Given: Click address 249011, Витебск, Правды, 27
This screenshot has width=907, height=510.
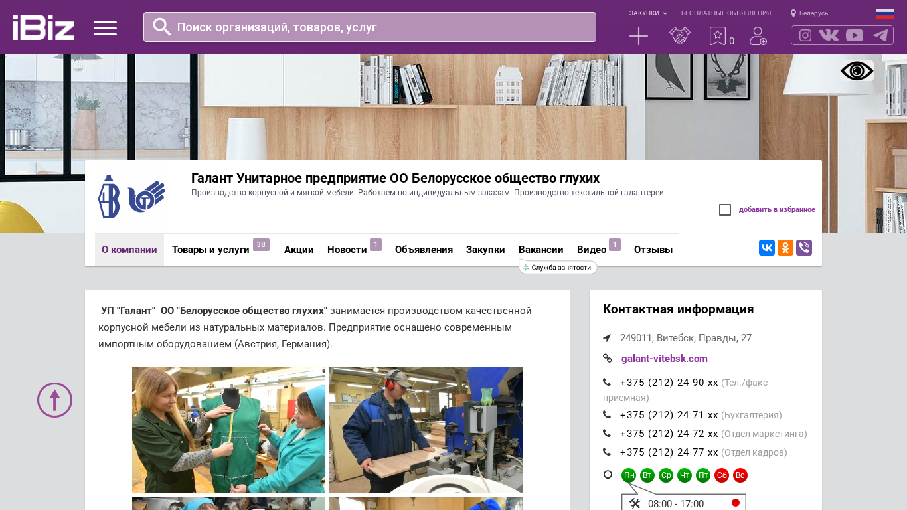Looking at the screenshot, I should (686, 338).
